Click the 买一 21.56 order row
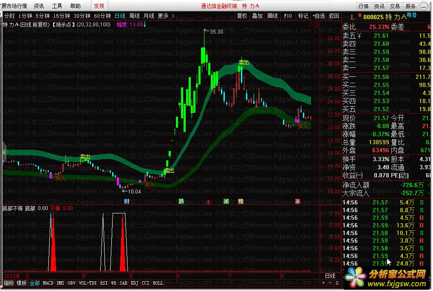Screen dimensions: 433x291 coord(386,77)
